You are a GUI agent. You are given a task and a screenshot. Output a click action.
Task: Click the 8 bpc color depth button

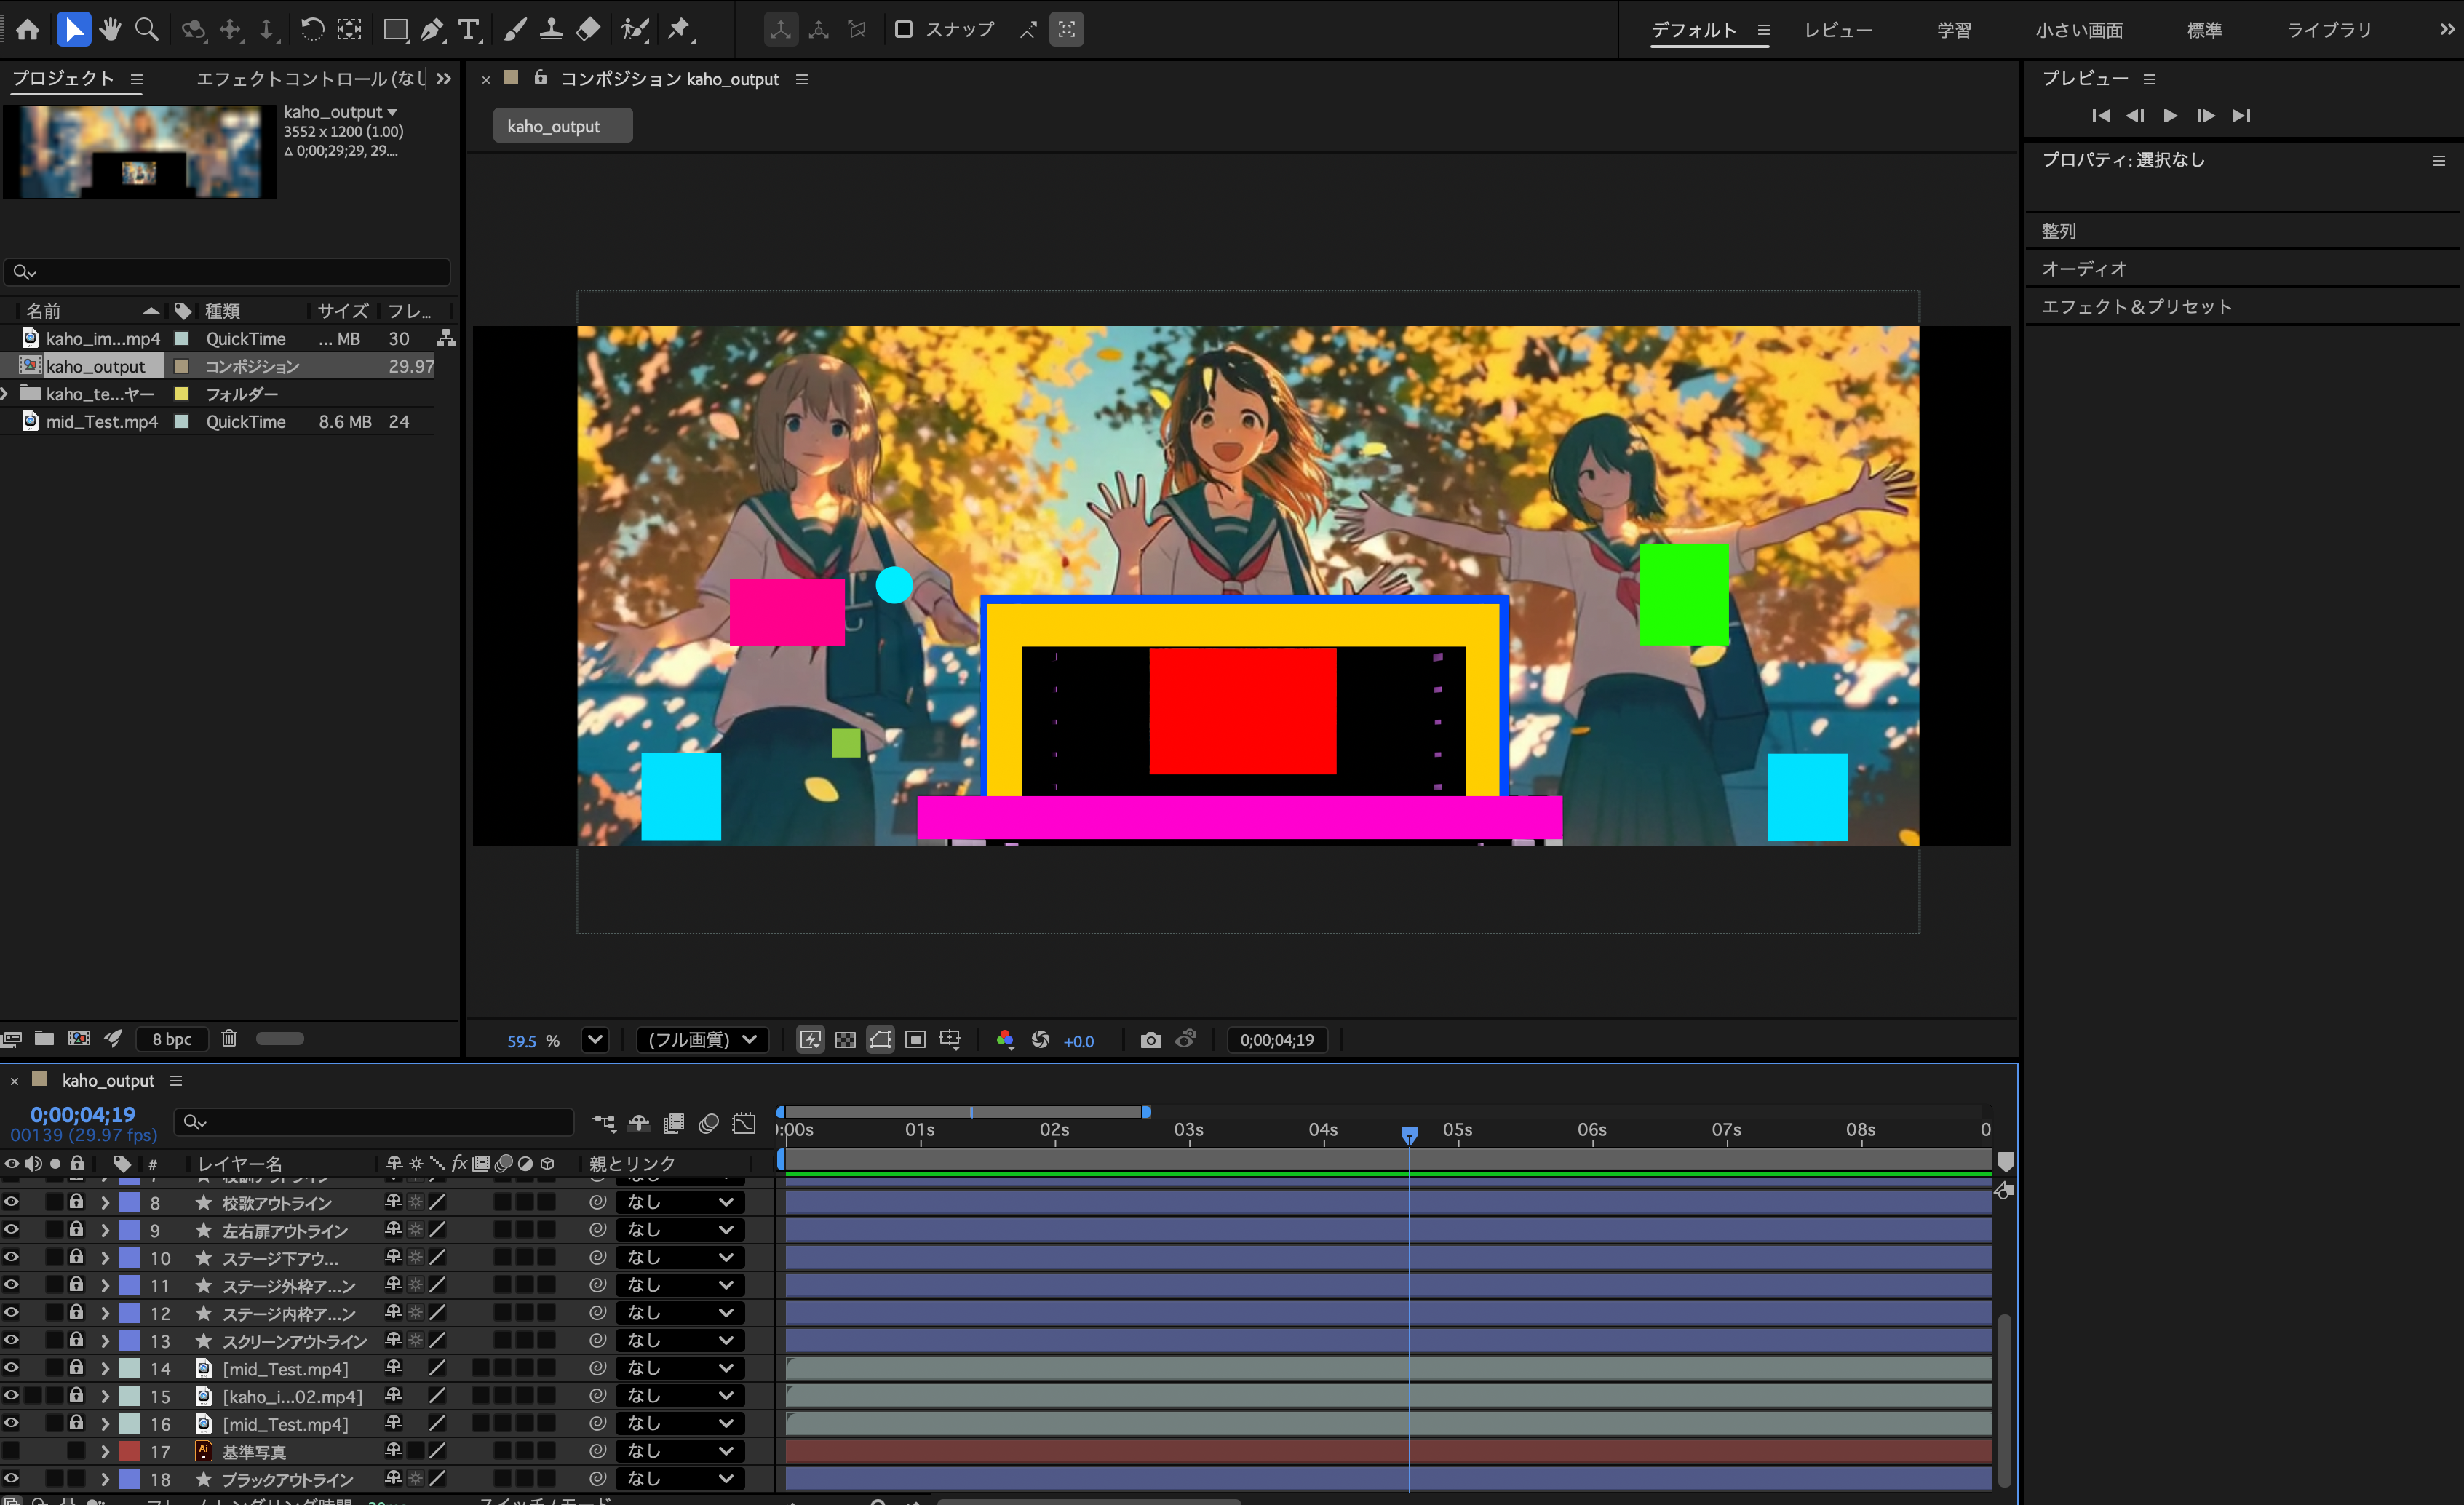click(172, 1039)
